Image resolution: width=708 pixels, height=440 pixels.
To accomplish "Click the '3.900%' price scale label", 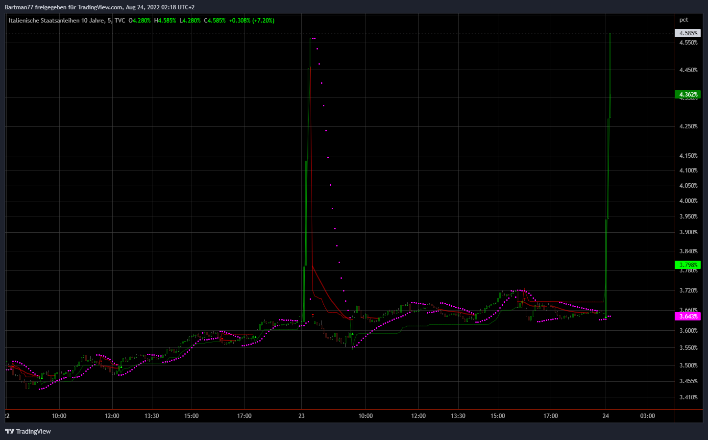I will pyautogui.click(x=688, y=232).
